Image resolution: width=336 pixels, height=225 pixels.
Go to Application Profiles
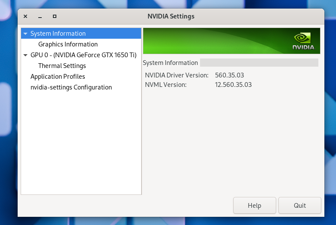point(58,77)
